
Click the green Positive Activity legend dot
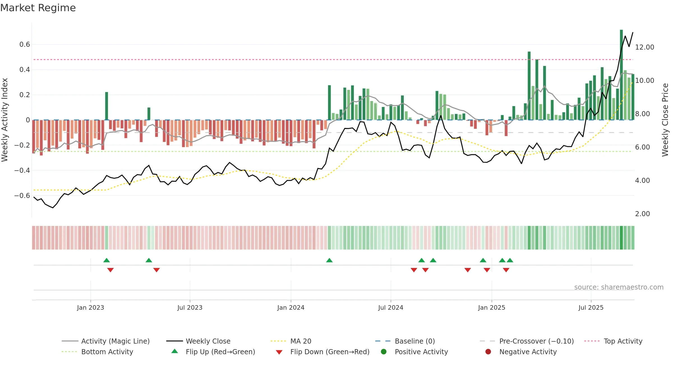384,351
